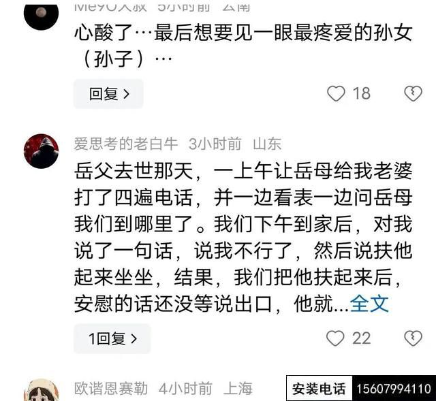Tap the username 爱思考的老白牛
The width and height of the screenshot is (436, 401).
[x=125, y=144]
